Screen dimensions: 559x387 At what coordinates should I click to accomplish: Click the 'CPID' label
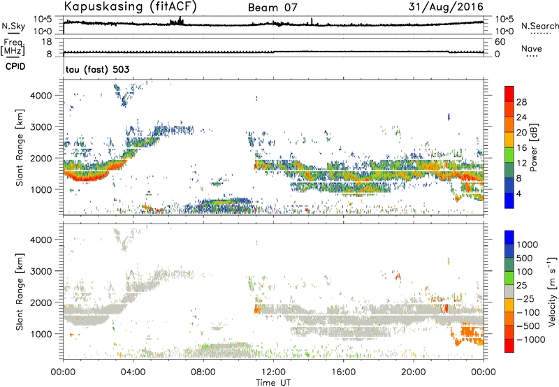[x=15, y=66]
